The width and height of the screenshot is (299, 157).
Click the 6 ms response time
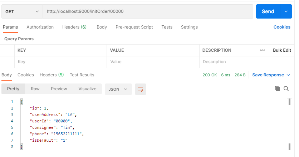pyautogui.click(x=226, y=75)
